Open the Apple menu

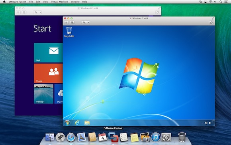pyautogui.click(x=4, y=2)
